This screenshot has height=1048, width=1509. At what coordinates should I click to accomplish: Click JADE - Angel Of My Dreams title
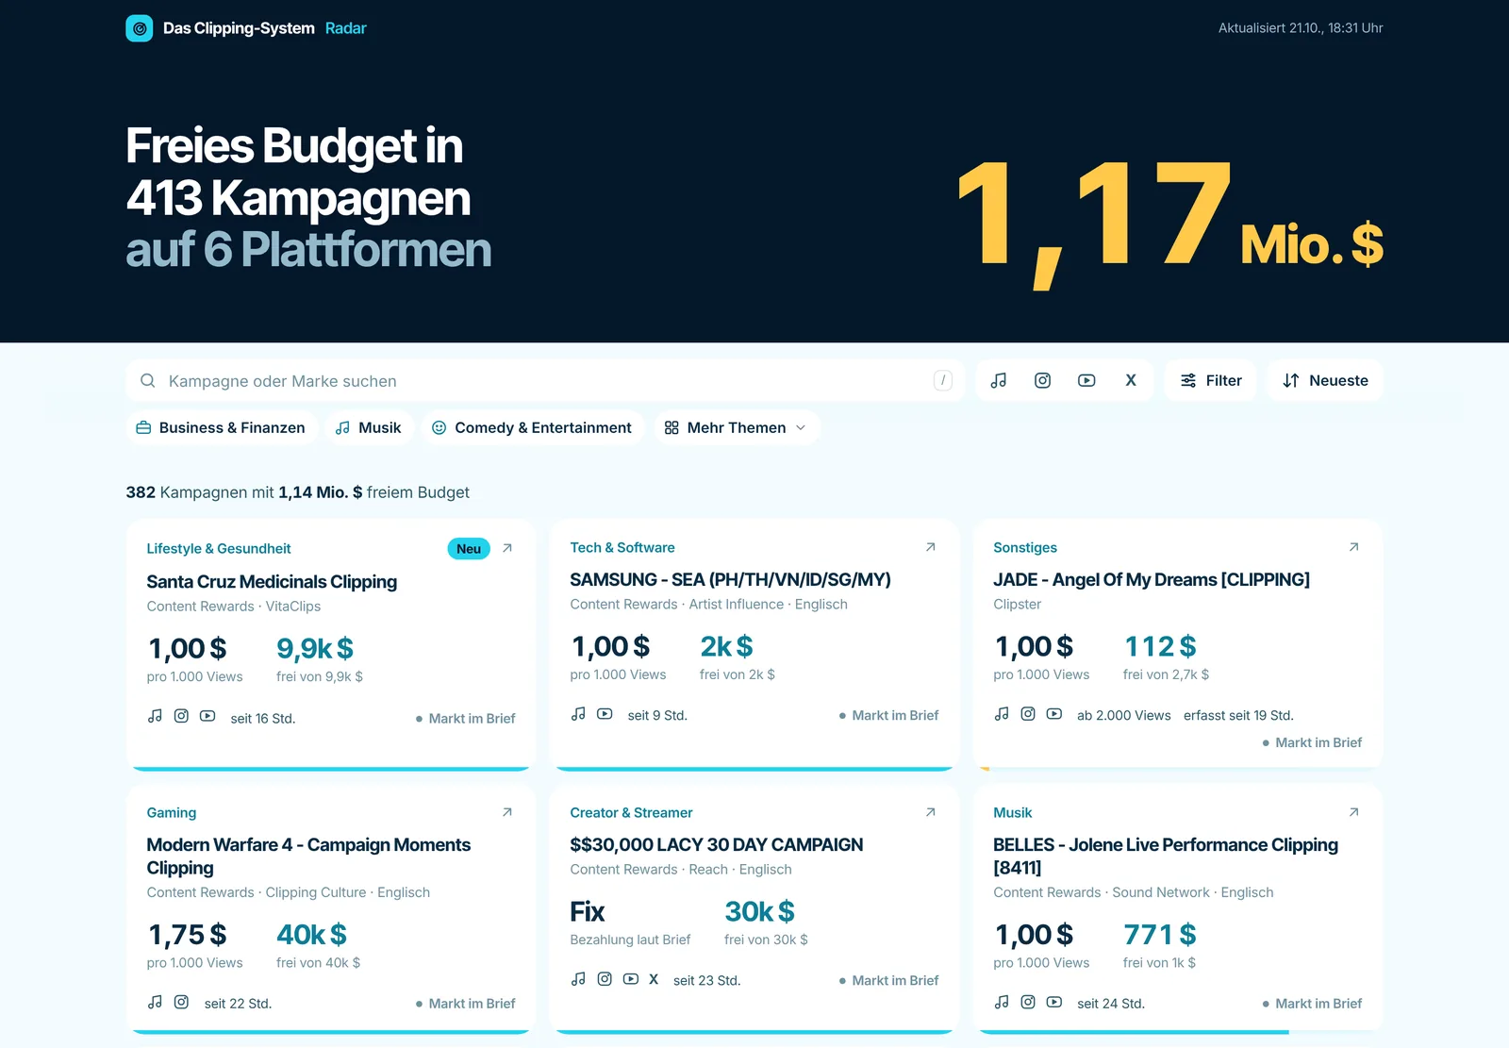coord(1152,579)
